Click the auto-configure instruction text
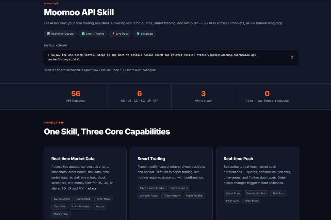This screenshot has height=220, width=331. [x=100, y=70]
